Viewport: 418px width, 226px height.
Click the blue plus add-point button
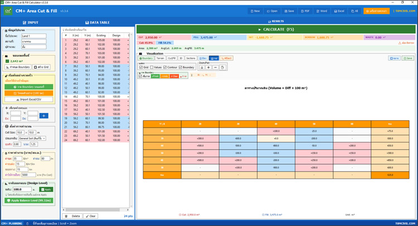43,116
